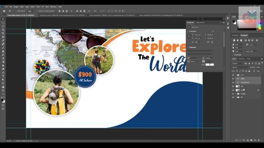Select the Zoom tool in the toolbox
This screenshot has height=148, width=264.
click(3, 90)
